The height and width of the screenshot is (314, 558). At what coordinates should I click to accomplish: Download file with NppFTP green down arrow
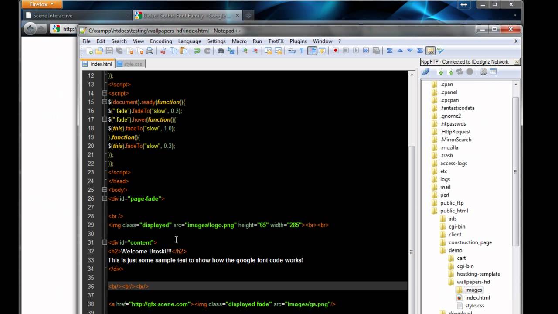pos(441,72)
